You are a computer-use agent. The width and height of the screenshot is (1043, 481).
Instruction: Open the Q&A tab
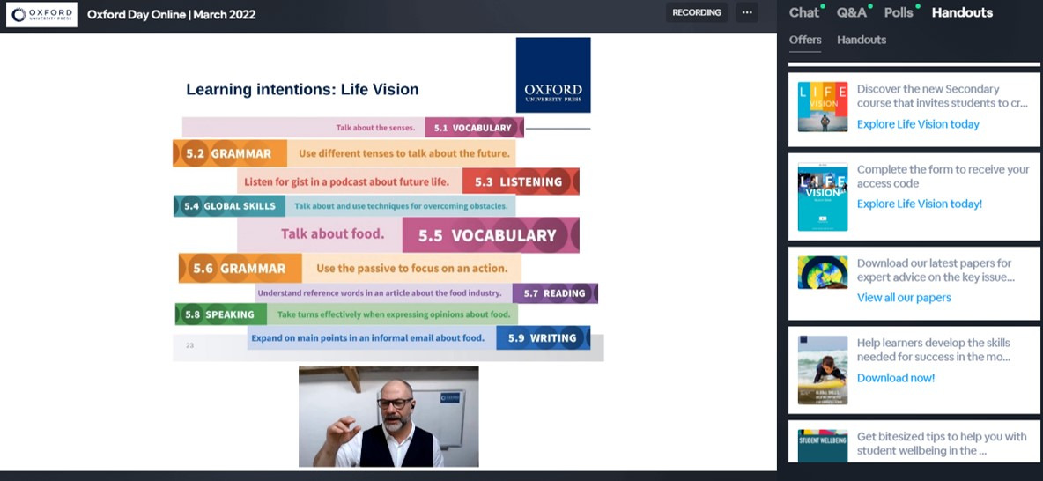[x=852, y=12]
